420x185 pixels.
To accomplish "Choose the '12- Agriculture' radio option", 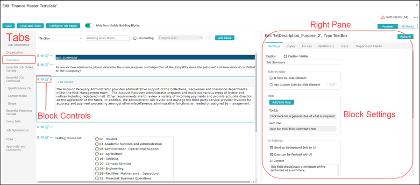I will [97, 154].
